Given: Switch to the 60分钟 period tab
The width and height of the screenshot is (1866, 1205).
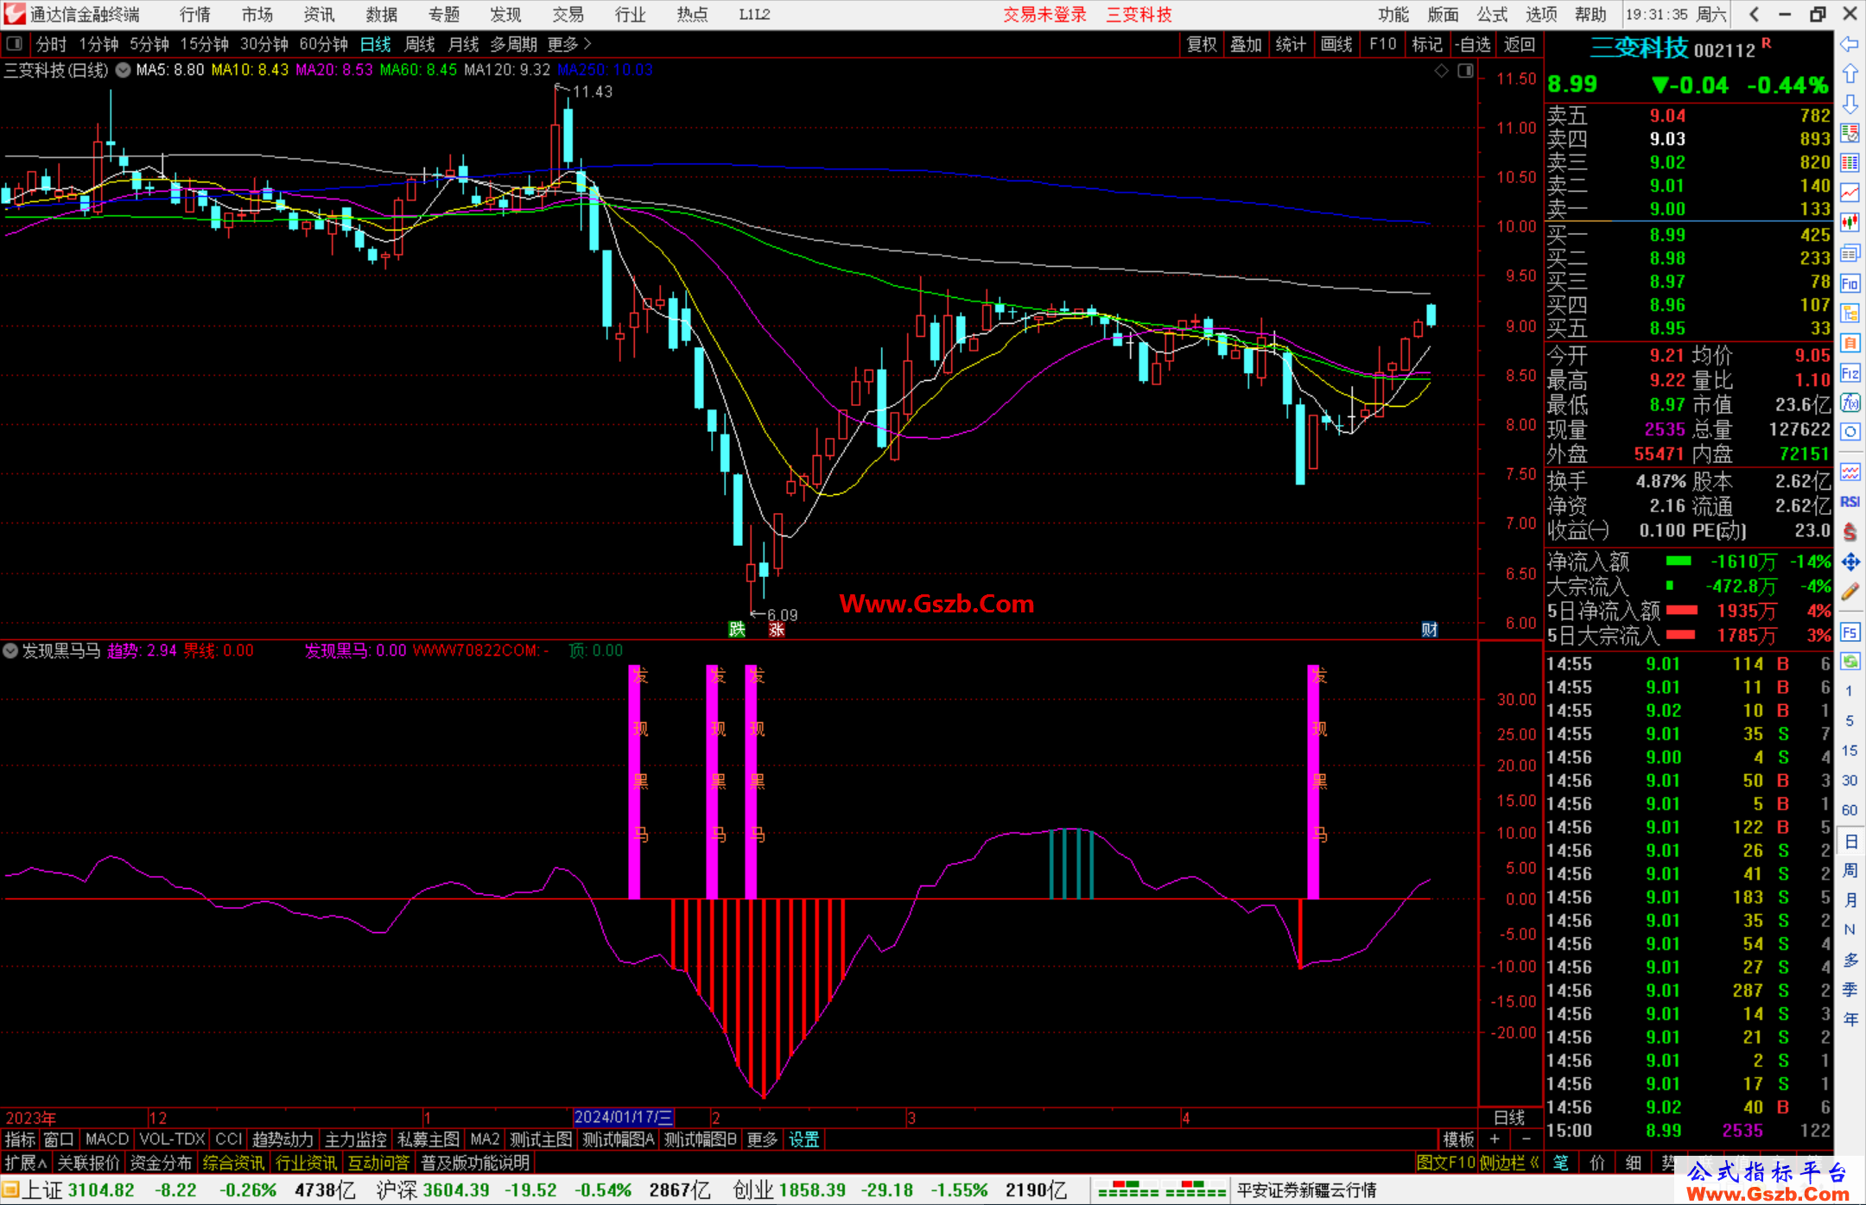Looking at the screenshot, I should [323, 44].
